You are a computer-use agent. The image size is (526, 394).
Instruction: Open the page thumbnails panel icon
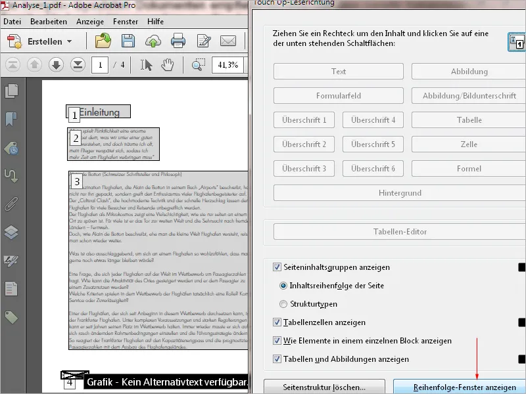tap(11, 91)
